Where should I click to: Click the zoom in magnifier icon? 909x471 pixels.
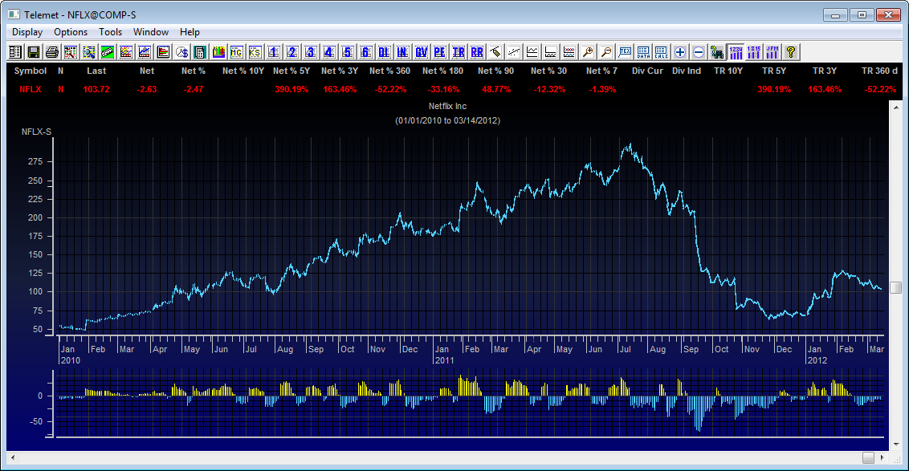click(588, 52)
